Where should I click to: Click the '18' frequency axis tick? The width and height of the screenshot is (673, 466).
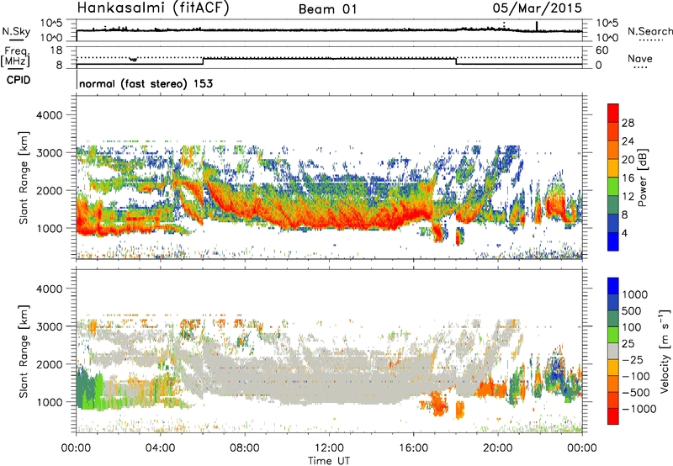(x=56, y=50)
